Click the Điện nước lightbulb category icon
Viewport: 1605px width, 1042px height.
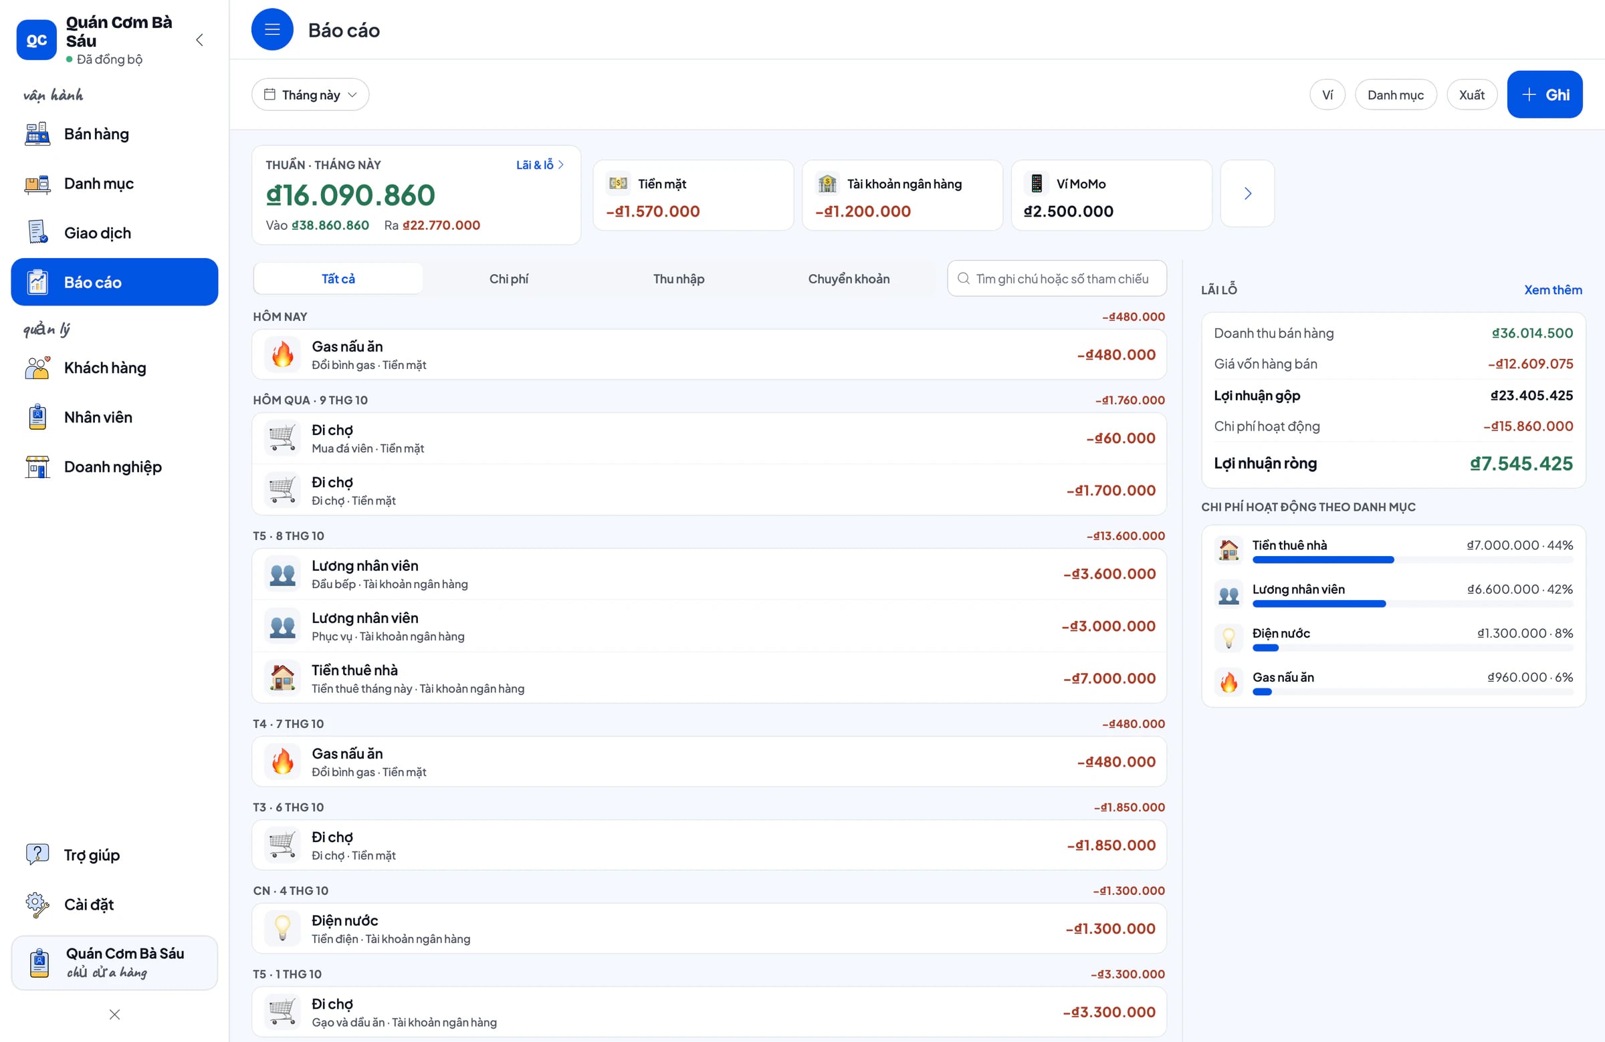[x=1228, y=638]
